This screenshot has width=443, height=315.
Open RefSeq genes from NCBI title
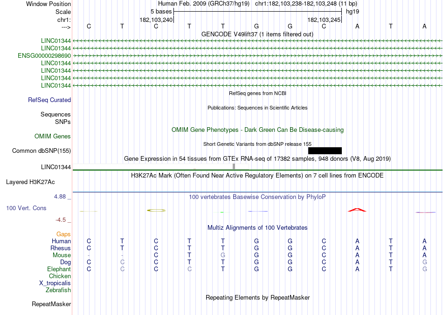click(258, 93)
